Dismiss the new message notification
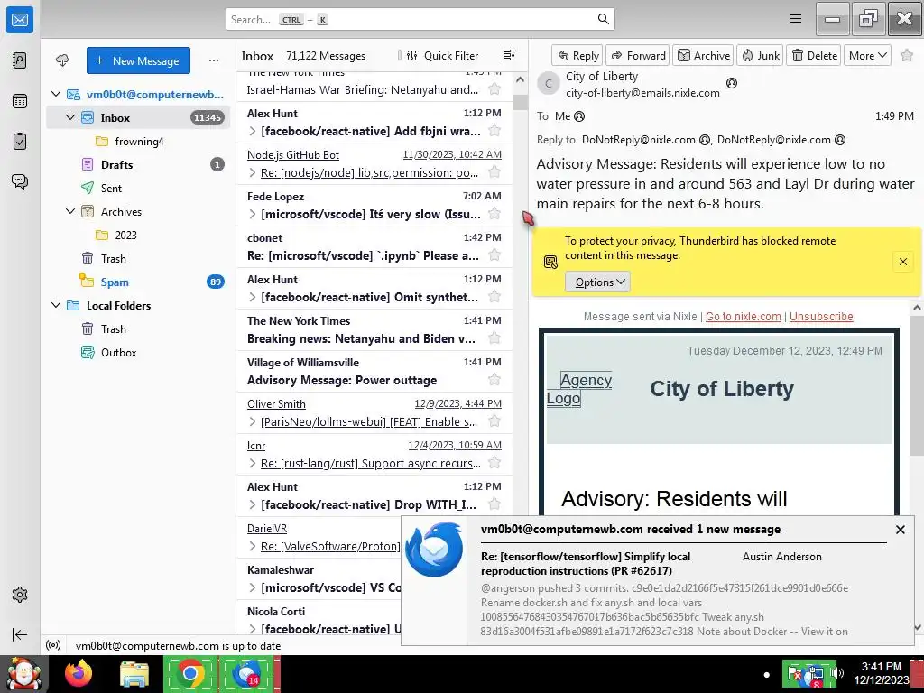This screenshot has height=693, width=924. point(900,530)
